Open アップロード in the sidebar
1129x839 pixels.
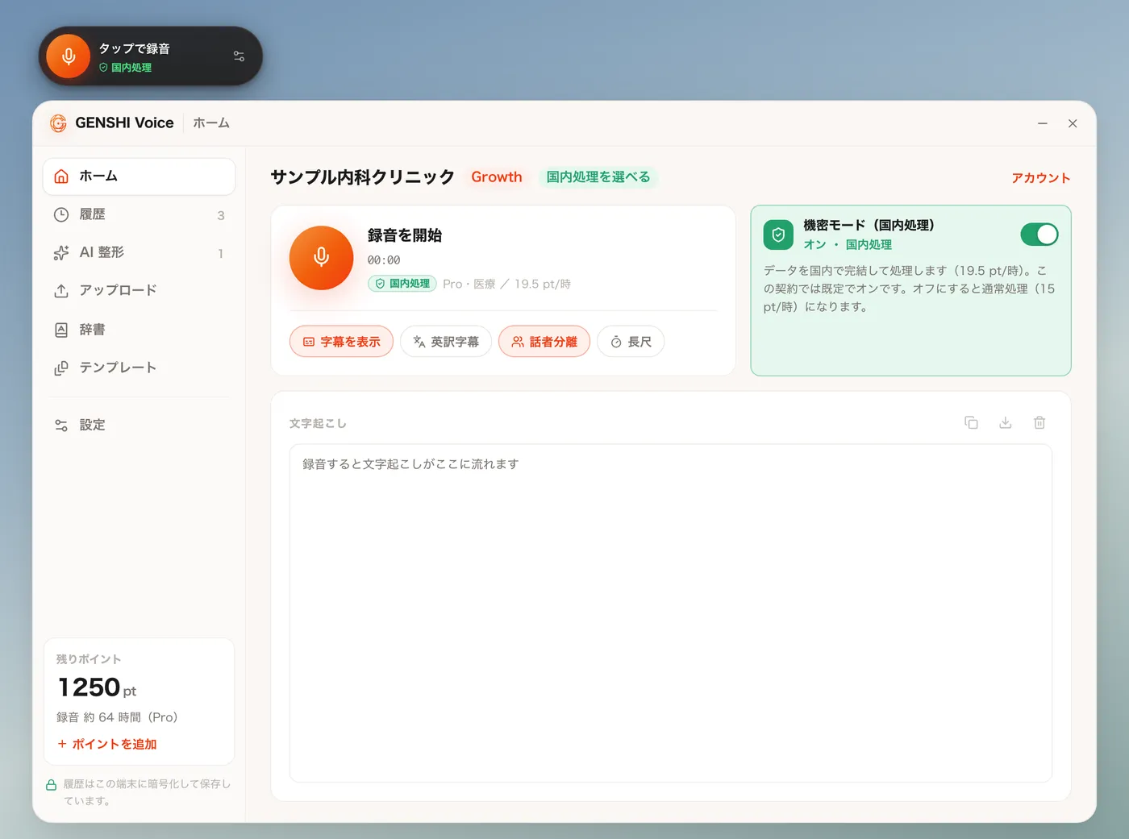point(139,290)
